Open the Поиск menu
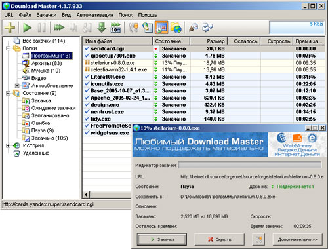 tap(125, 15)
